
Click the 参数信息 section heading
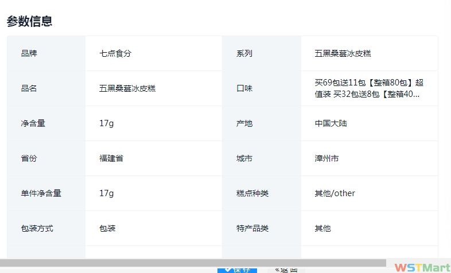30,22
